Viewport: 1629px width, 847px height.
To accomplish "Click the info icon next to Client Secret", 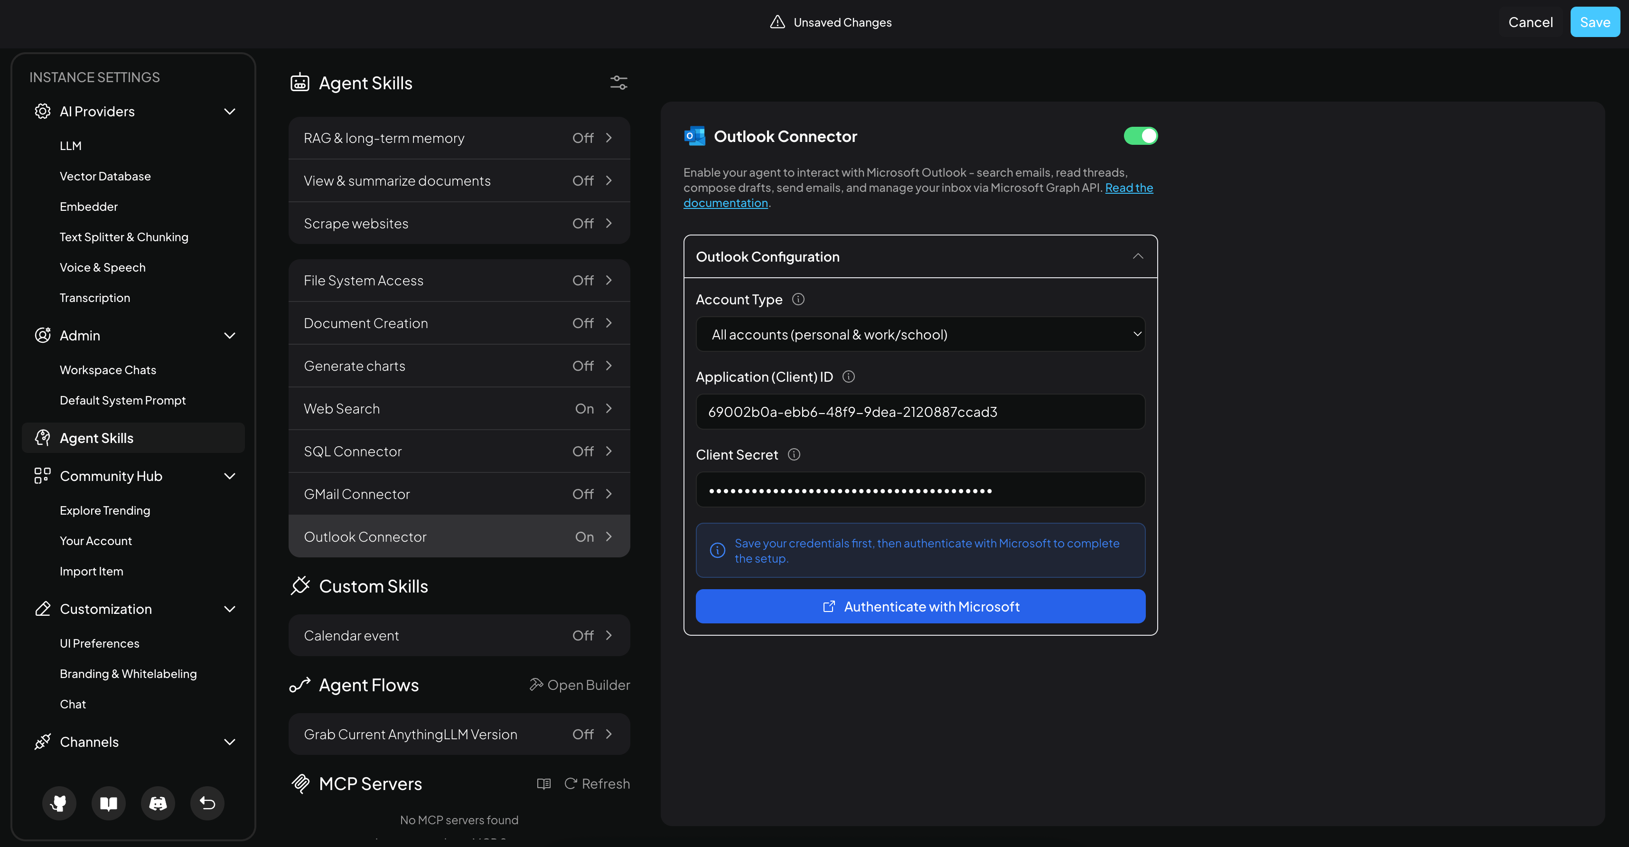I will click(x=794, y=453).
